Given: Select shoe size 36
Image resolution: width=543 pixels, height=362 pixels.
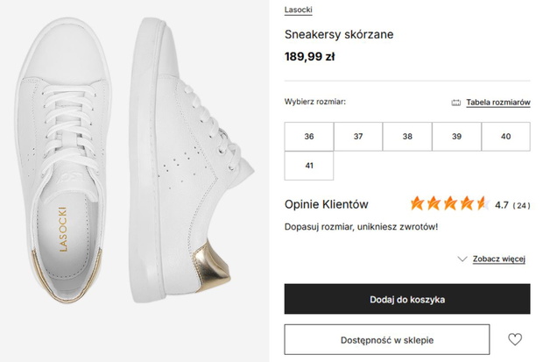Looking at the screenshot, I should click(x=309, y=136).
